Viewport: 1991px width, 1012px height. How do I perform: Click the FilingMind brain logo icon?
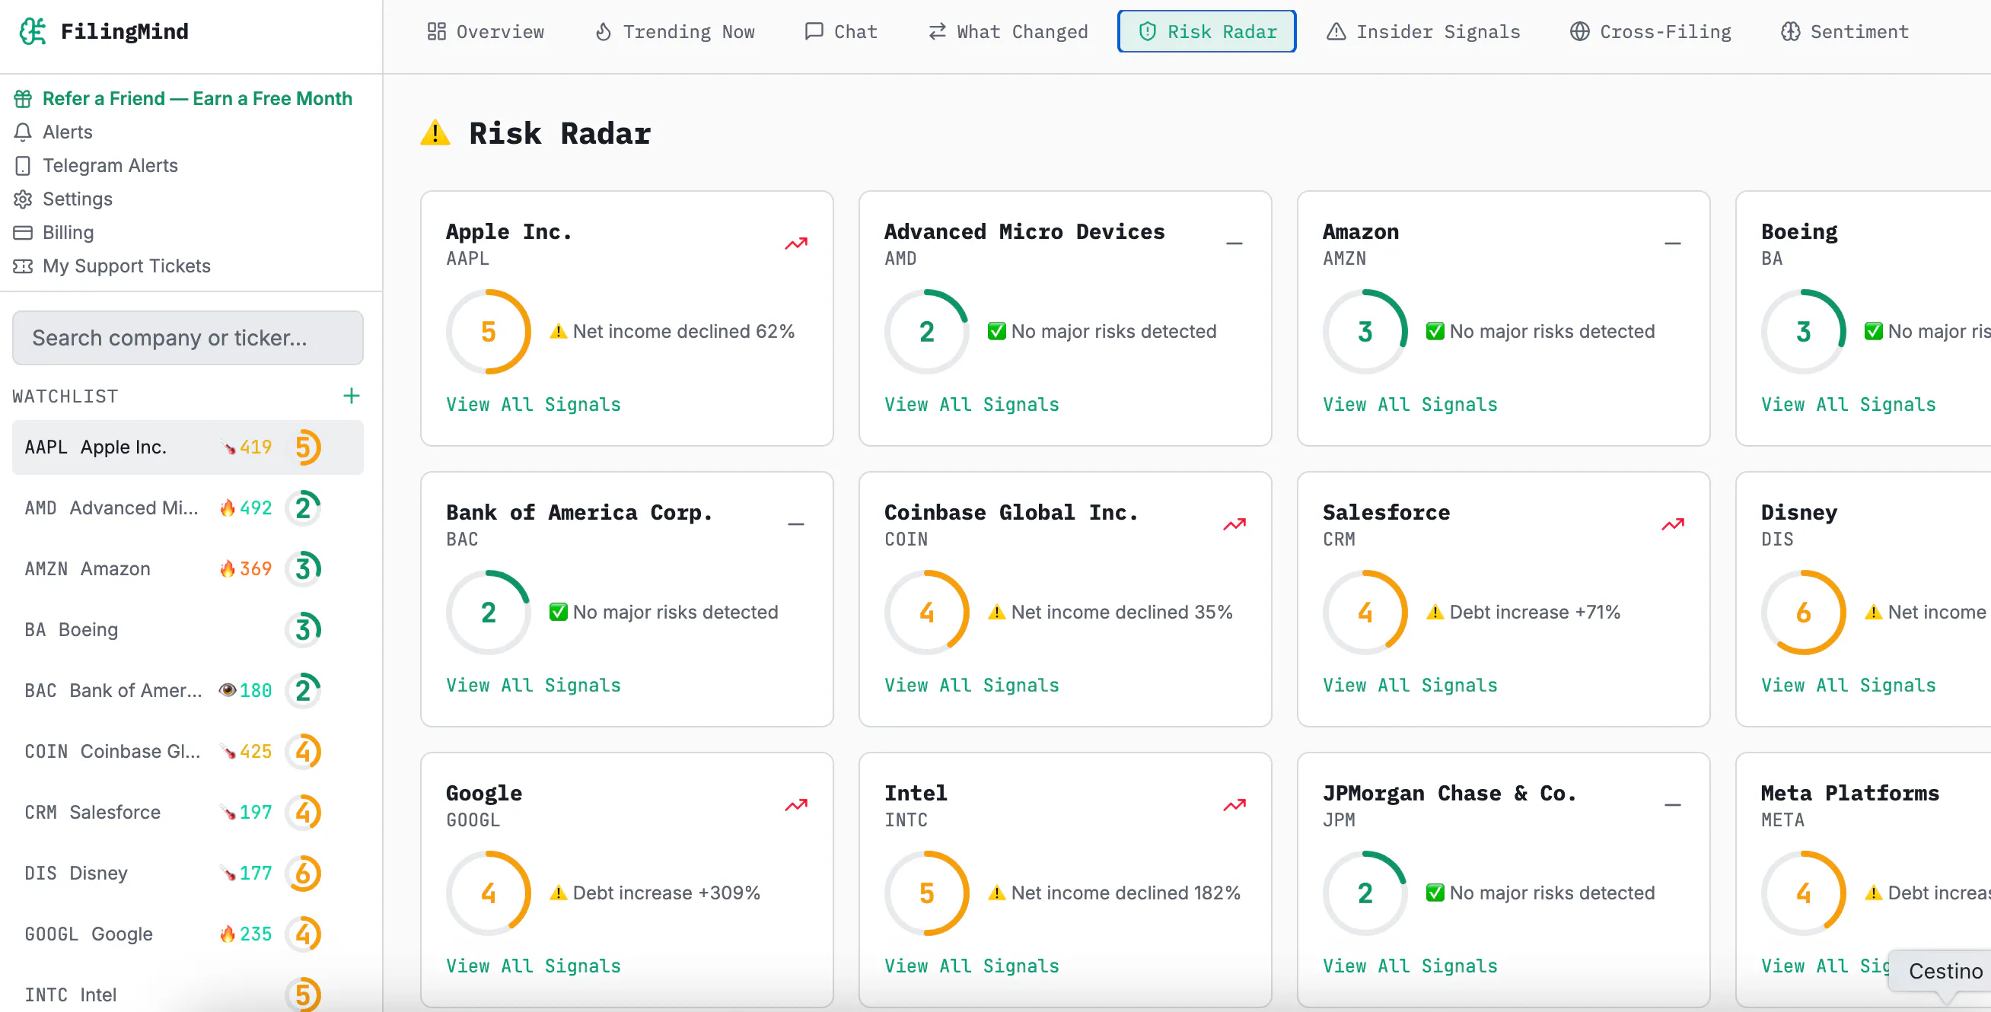[x=33, y=31]
